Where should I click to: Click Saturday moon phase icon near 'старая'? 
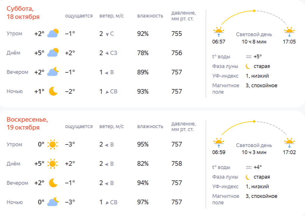click(x=248, y=66)
